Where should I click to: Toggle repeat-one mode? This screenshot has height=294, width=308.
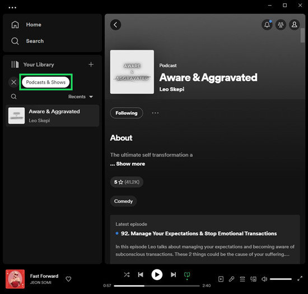coord(187,274)
